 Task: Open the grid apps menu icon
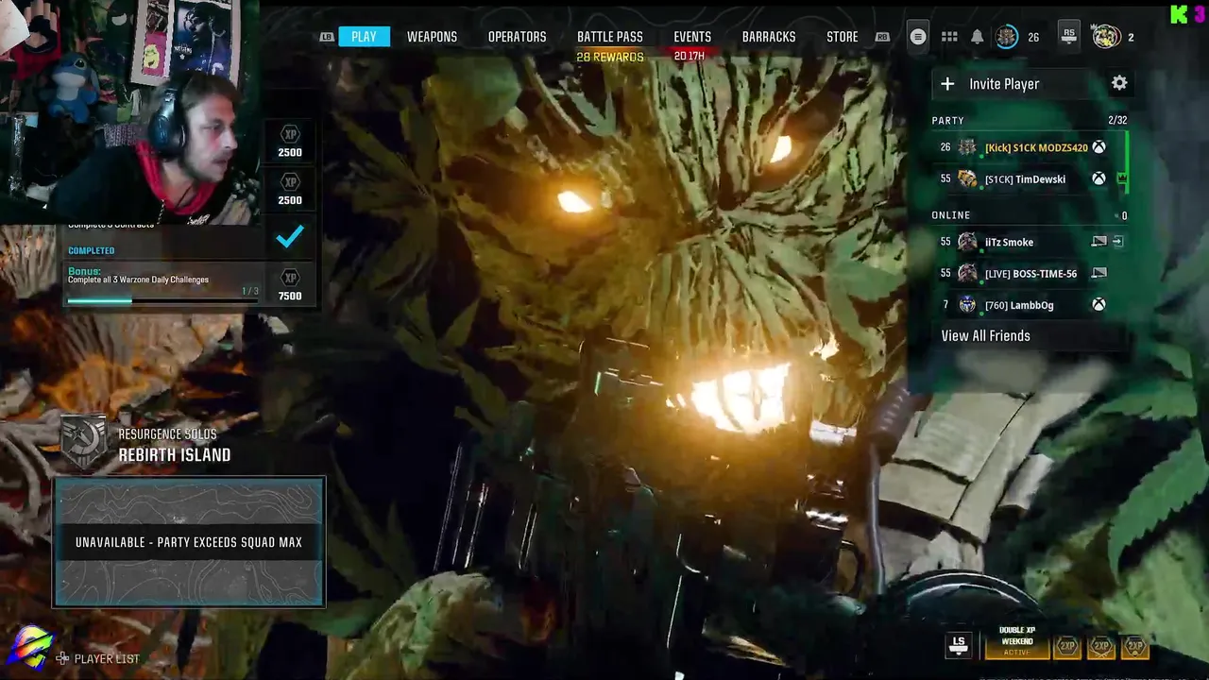(x=949, y=37)
